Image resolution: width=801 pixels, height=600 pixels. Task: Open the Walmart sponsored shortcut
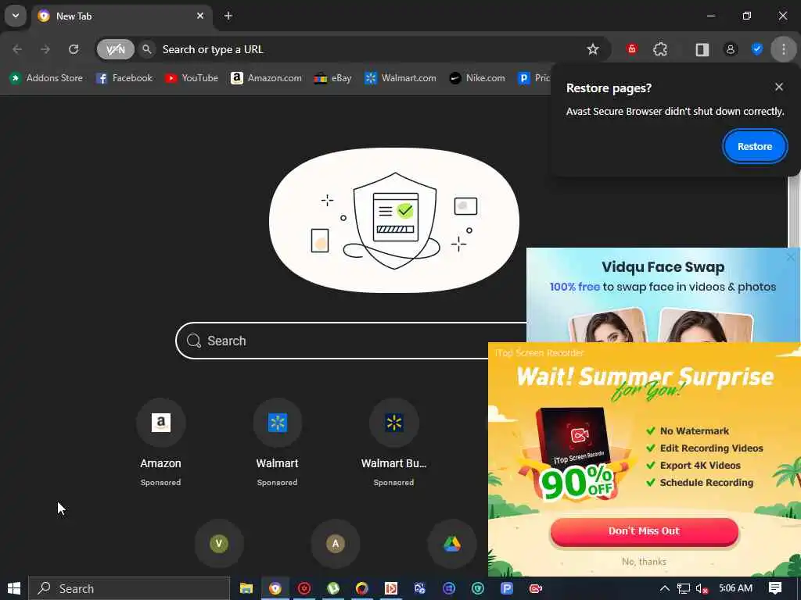pyautogui.click(x=277, y=442)
